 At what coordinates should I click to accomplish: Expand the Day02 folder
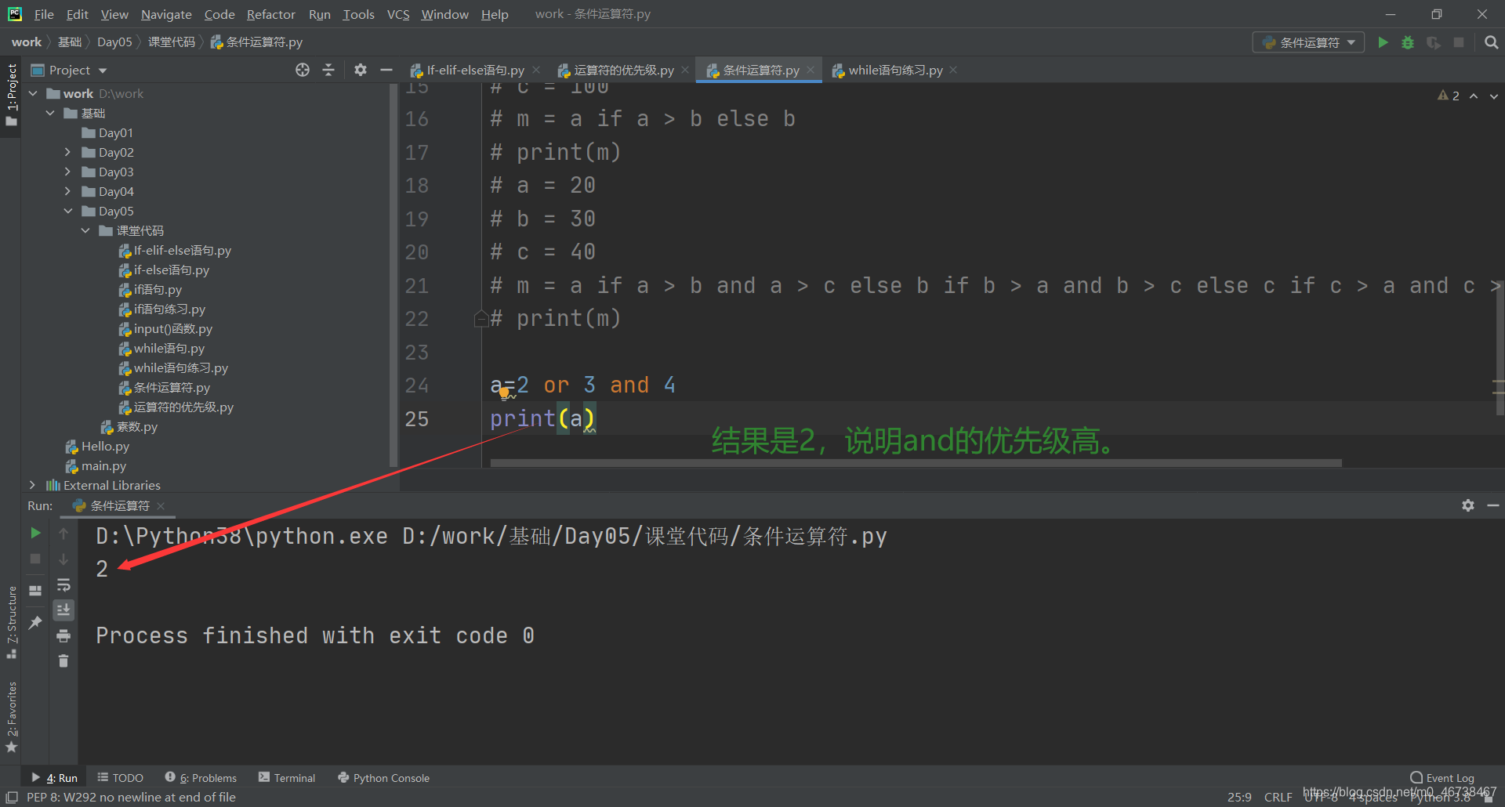click(67, 152)
